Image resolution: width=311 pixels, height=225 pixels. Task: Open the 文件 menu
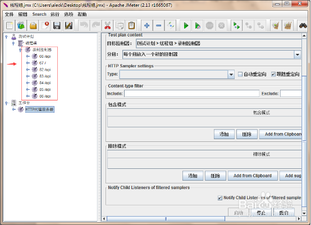click(x=9, y=14)
